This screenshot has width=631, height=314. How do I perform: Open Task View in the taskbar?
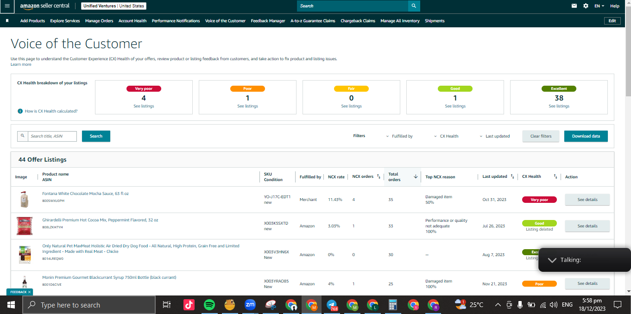click(166, 305)
